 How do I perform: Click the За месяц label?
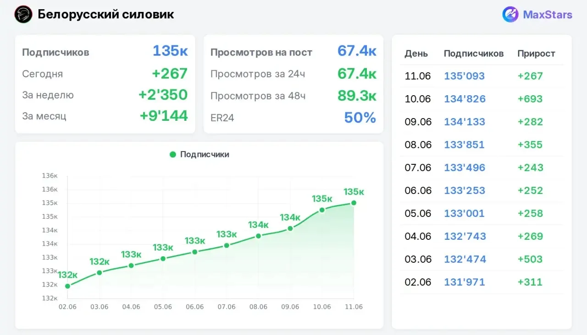44,116
